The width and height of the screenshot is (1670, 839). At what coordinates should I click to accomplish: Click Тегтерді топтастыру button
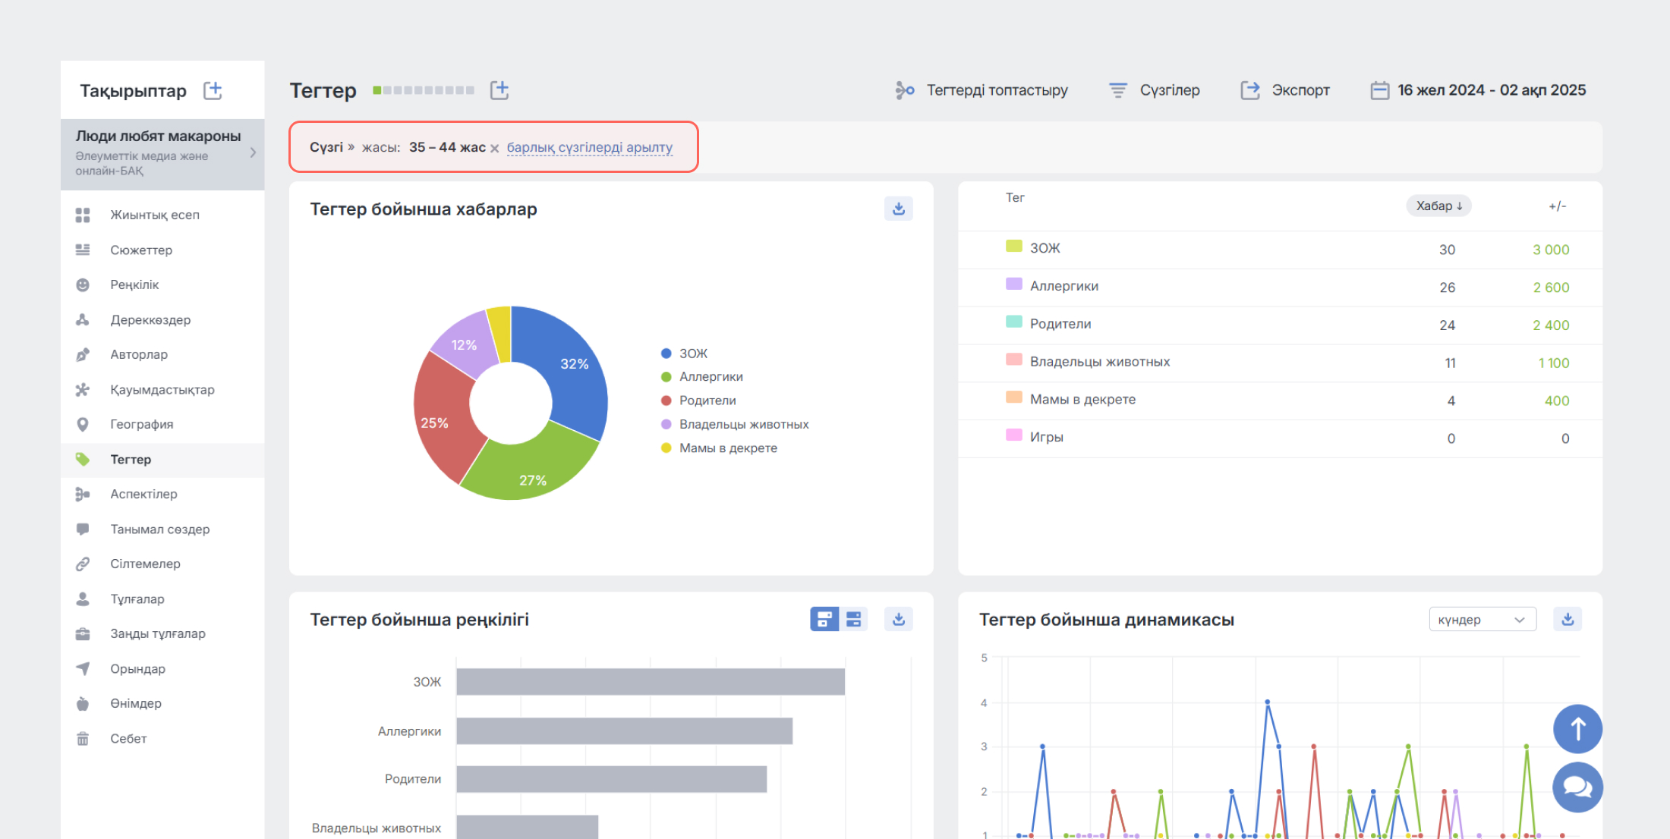982,90
